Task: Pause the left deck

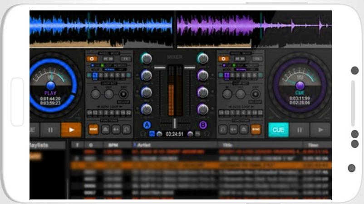Action: pyautogui.click(x=50, y=130)
